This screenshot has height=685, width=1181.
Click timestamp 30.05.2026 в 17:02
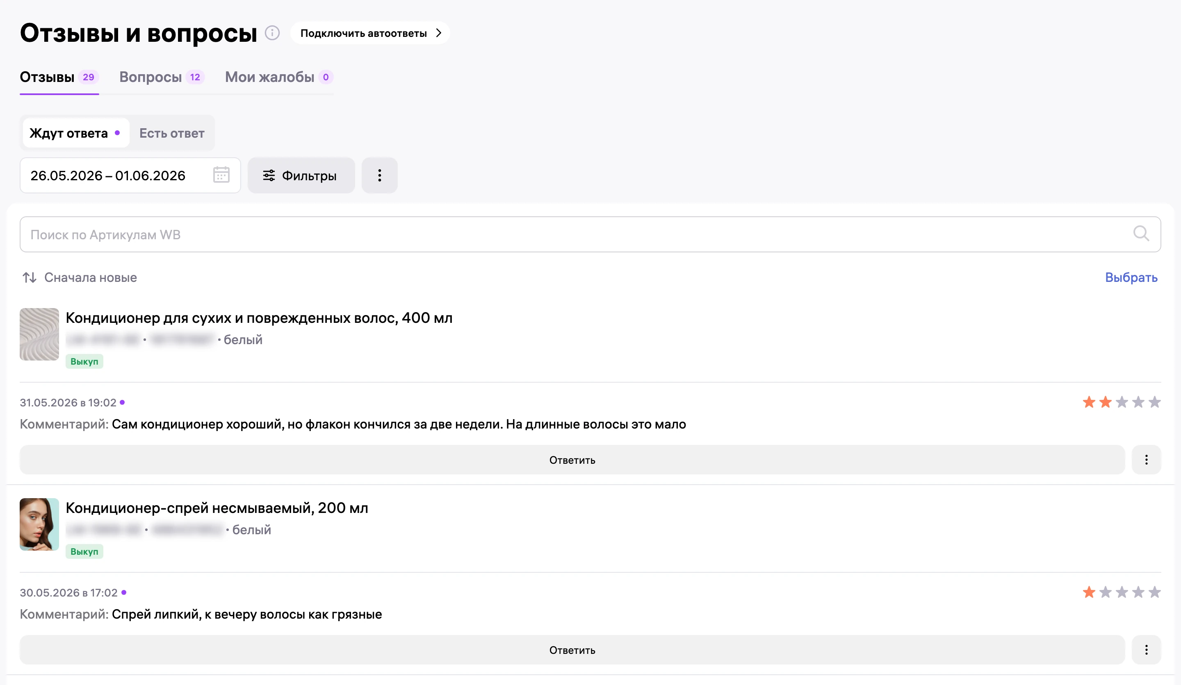[68, 593]
